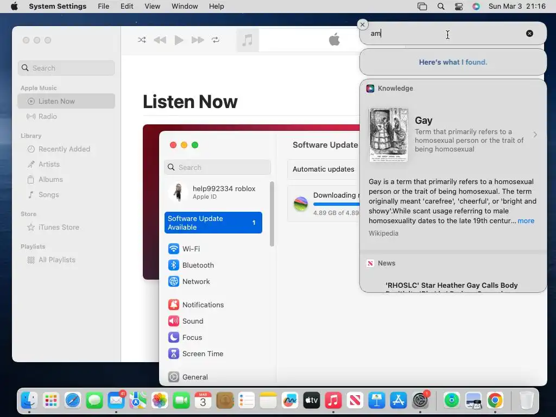Open the Edit menu

[127, 7]
